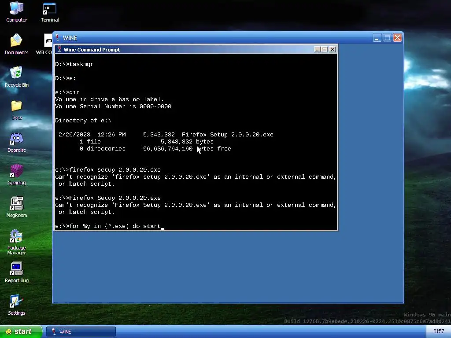Image resolution: width=451 pixels, height=338 pixels.
Task: Click the taskbar clock showing 01:57
Action: [x=438, y=332]
